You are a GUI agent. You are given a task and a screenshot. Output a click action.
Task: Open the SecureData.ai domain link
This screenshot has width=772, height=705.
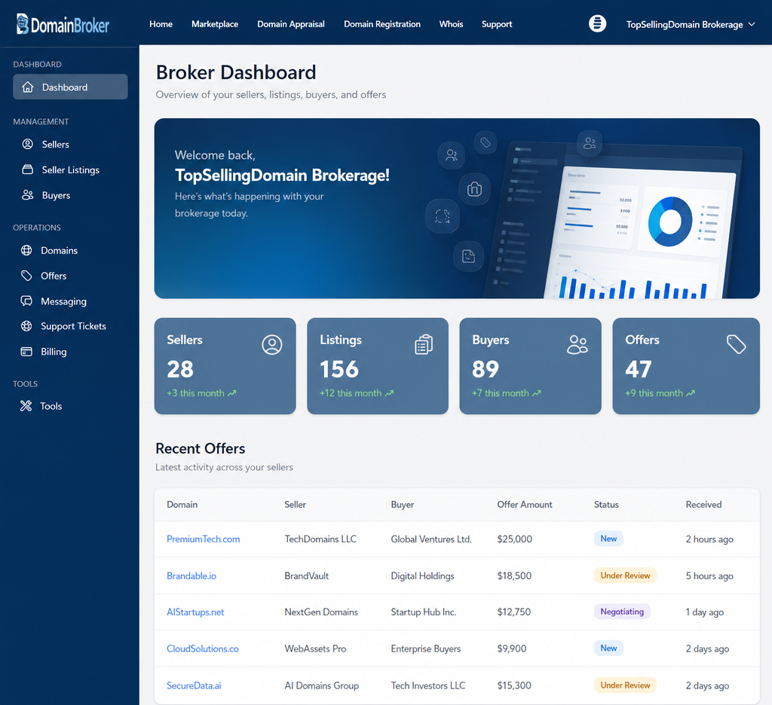[x=194, y=685]
